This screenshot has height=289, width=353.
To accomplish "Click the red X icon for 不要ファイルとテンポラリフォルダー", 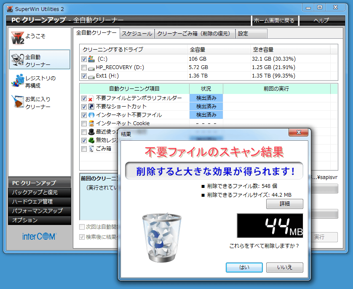I will point(91,98).
